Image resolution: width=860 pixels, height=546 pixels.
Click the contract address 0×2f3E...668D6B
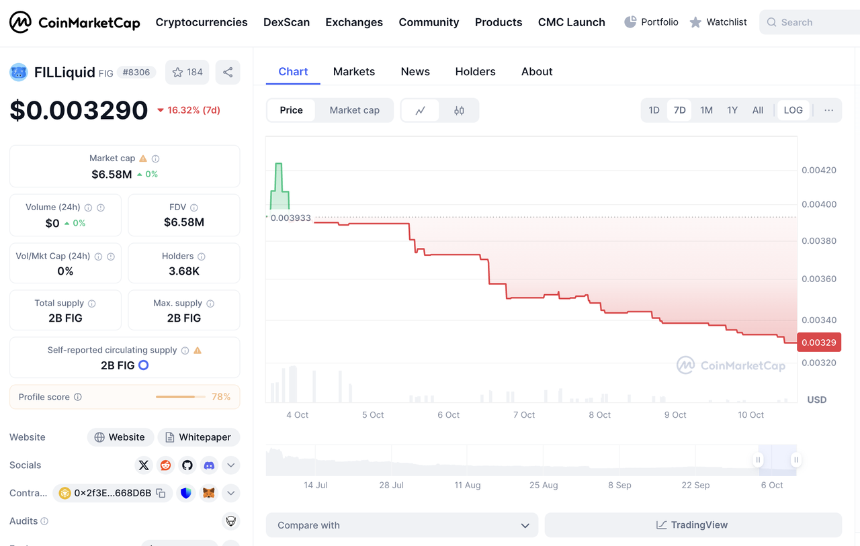112,493
